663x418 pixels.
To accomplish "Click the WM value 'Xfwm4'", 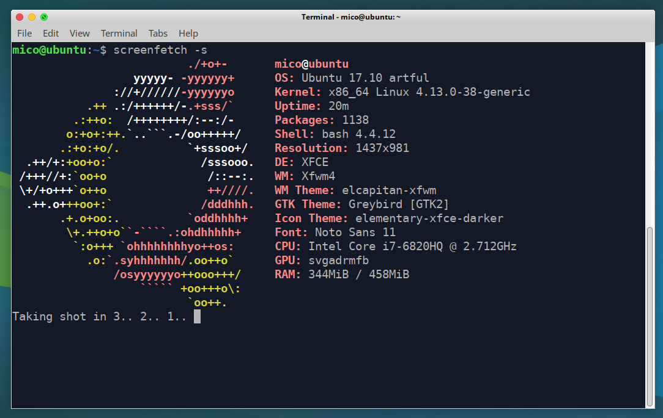I will click(319, 176).
